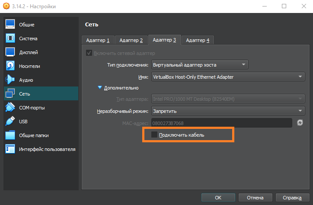The width and height of the screenshot is (313, 205).
Task: Select the Адаптер 3 tab
Action: click(164, 40)
